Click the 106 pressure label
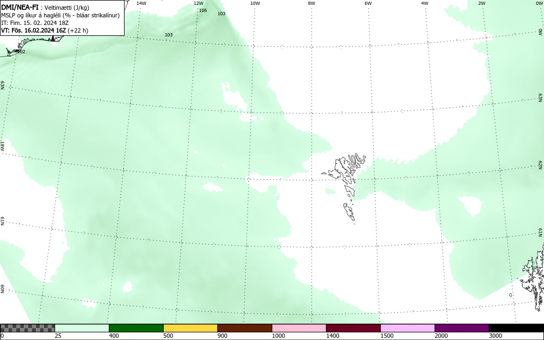 point(203,10)
